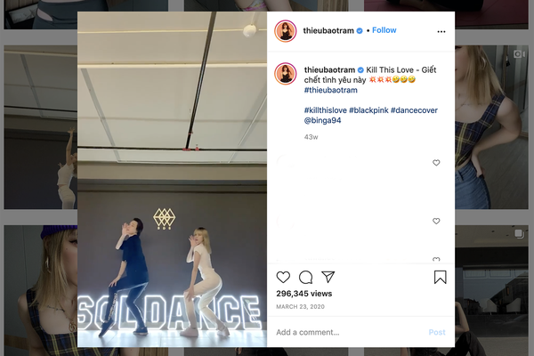Open the verified badge beside header username
Screen dimensions: 534x356
360,30
